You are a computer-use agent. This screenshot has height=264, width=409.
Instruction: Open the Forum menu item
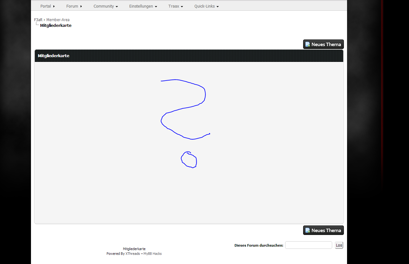72,6
